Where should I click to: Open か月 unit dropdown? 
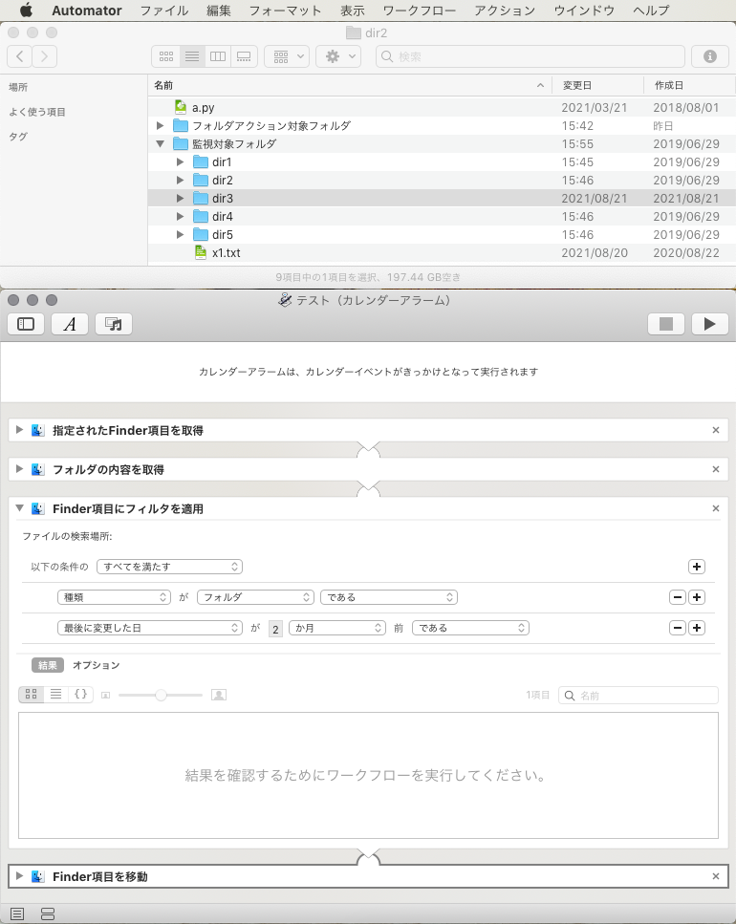pyautogui.click(x=337, y=628)
